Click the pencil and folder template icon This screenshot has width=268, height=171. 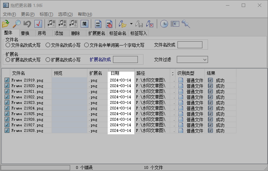[x=122, y=24]
